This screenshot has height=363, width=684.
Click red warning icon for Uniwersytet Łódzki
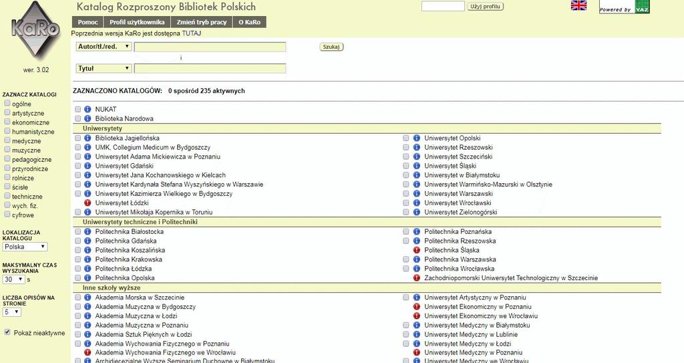coord(88,203)
